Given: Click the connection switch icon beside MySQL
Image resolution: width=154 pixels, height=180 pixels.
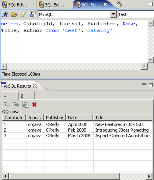Looking at the screenshot, I should [33, 14].
